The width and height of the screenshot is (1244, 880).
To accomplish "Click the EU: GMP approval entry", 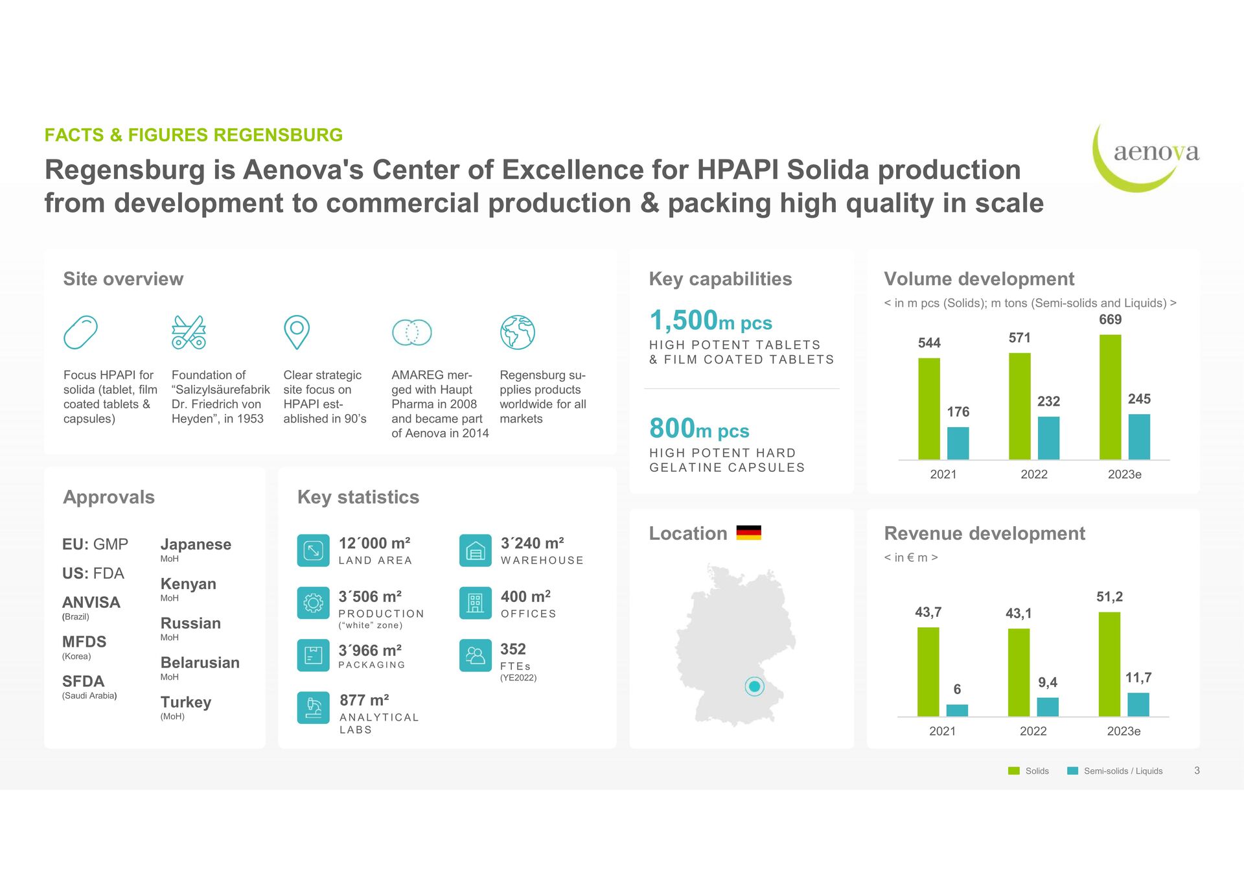I will [x=95, y=544].
